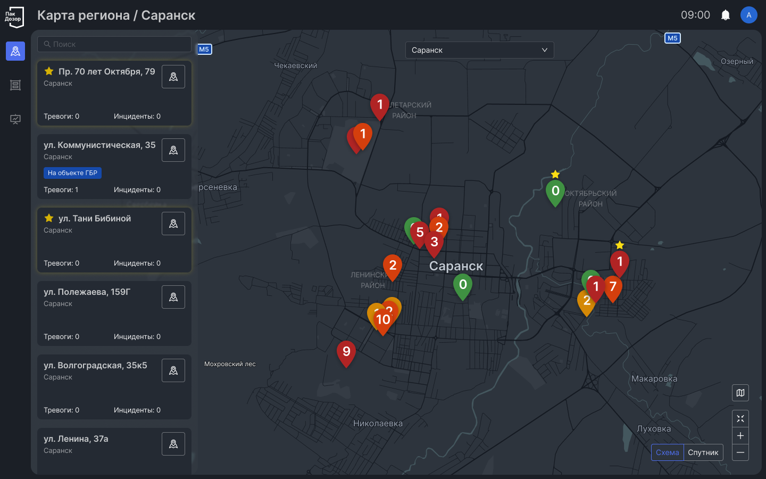Image resolution: width=766 pixels, height=479 pixels.
Task: Click the notifications bell icon
Action: (x=725, y=15)
